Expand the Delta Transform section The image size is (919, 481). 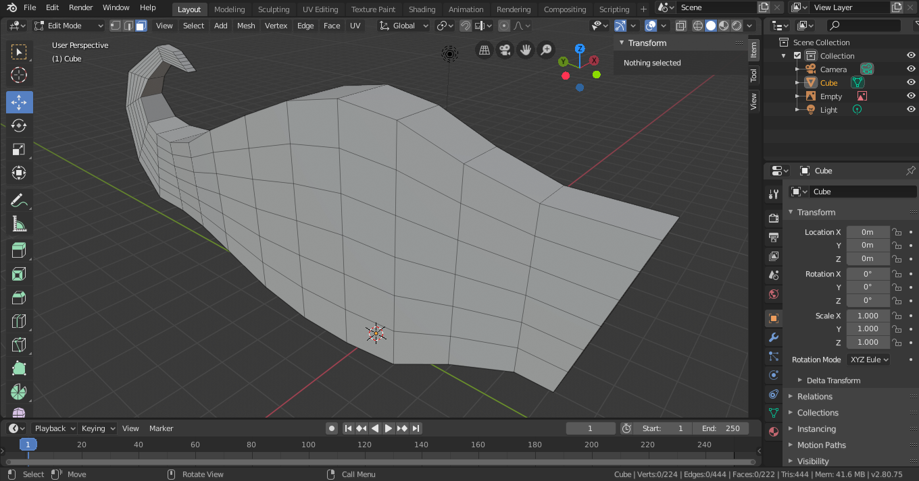833,380
